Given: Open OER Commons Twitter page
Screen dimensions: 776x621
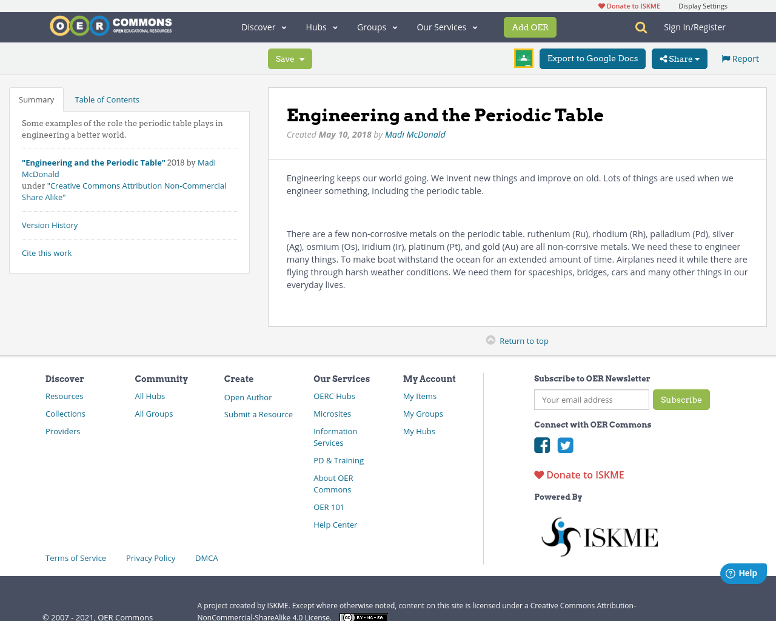Looking at the screenshot, I should (566, 445).
